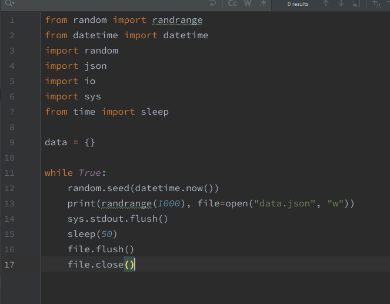Click the underlined randrange on line 1

[x=177, y=20]
